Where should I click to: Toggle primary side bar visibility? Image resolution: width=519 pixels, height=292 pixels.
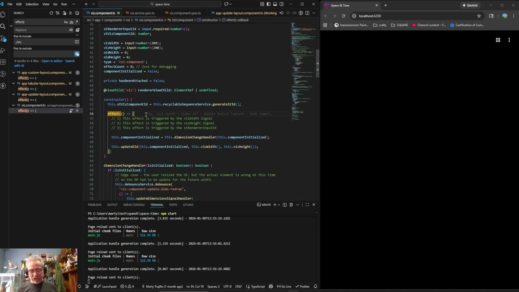(269, 4)
